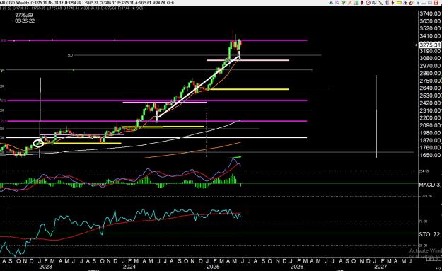Click the 2970.00 price axis label
The height and width of the screenshot is (271, 442).
430,66
